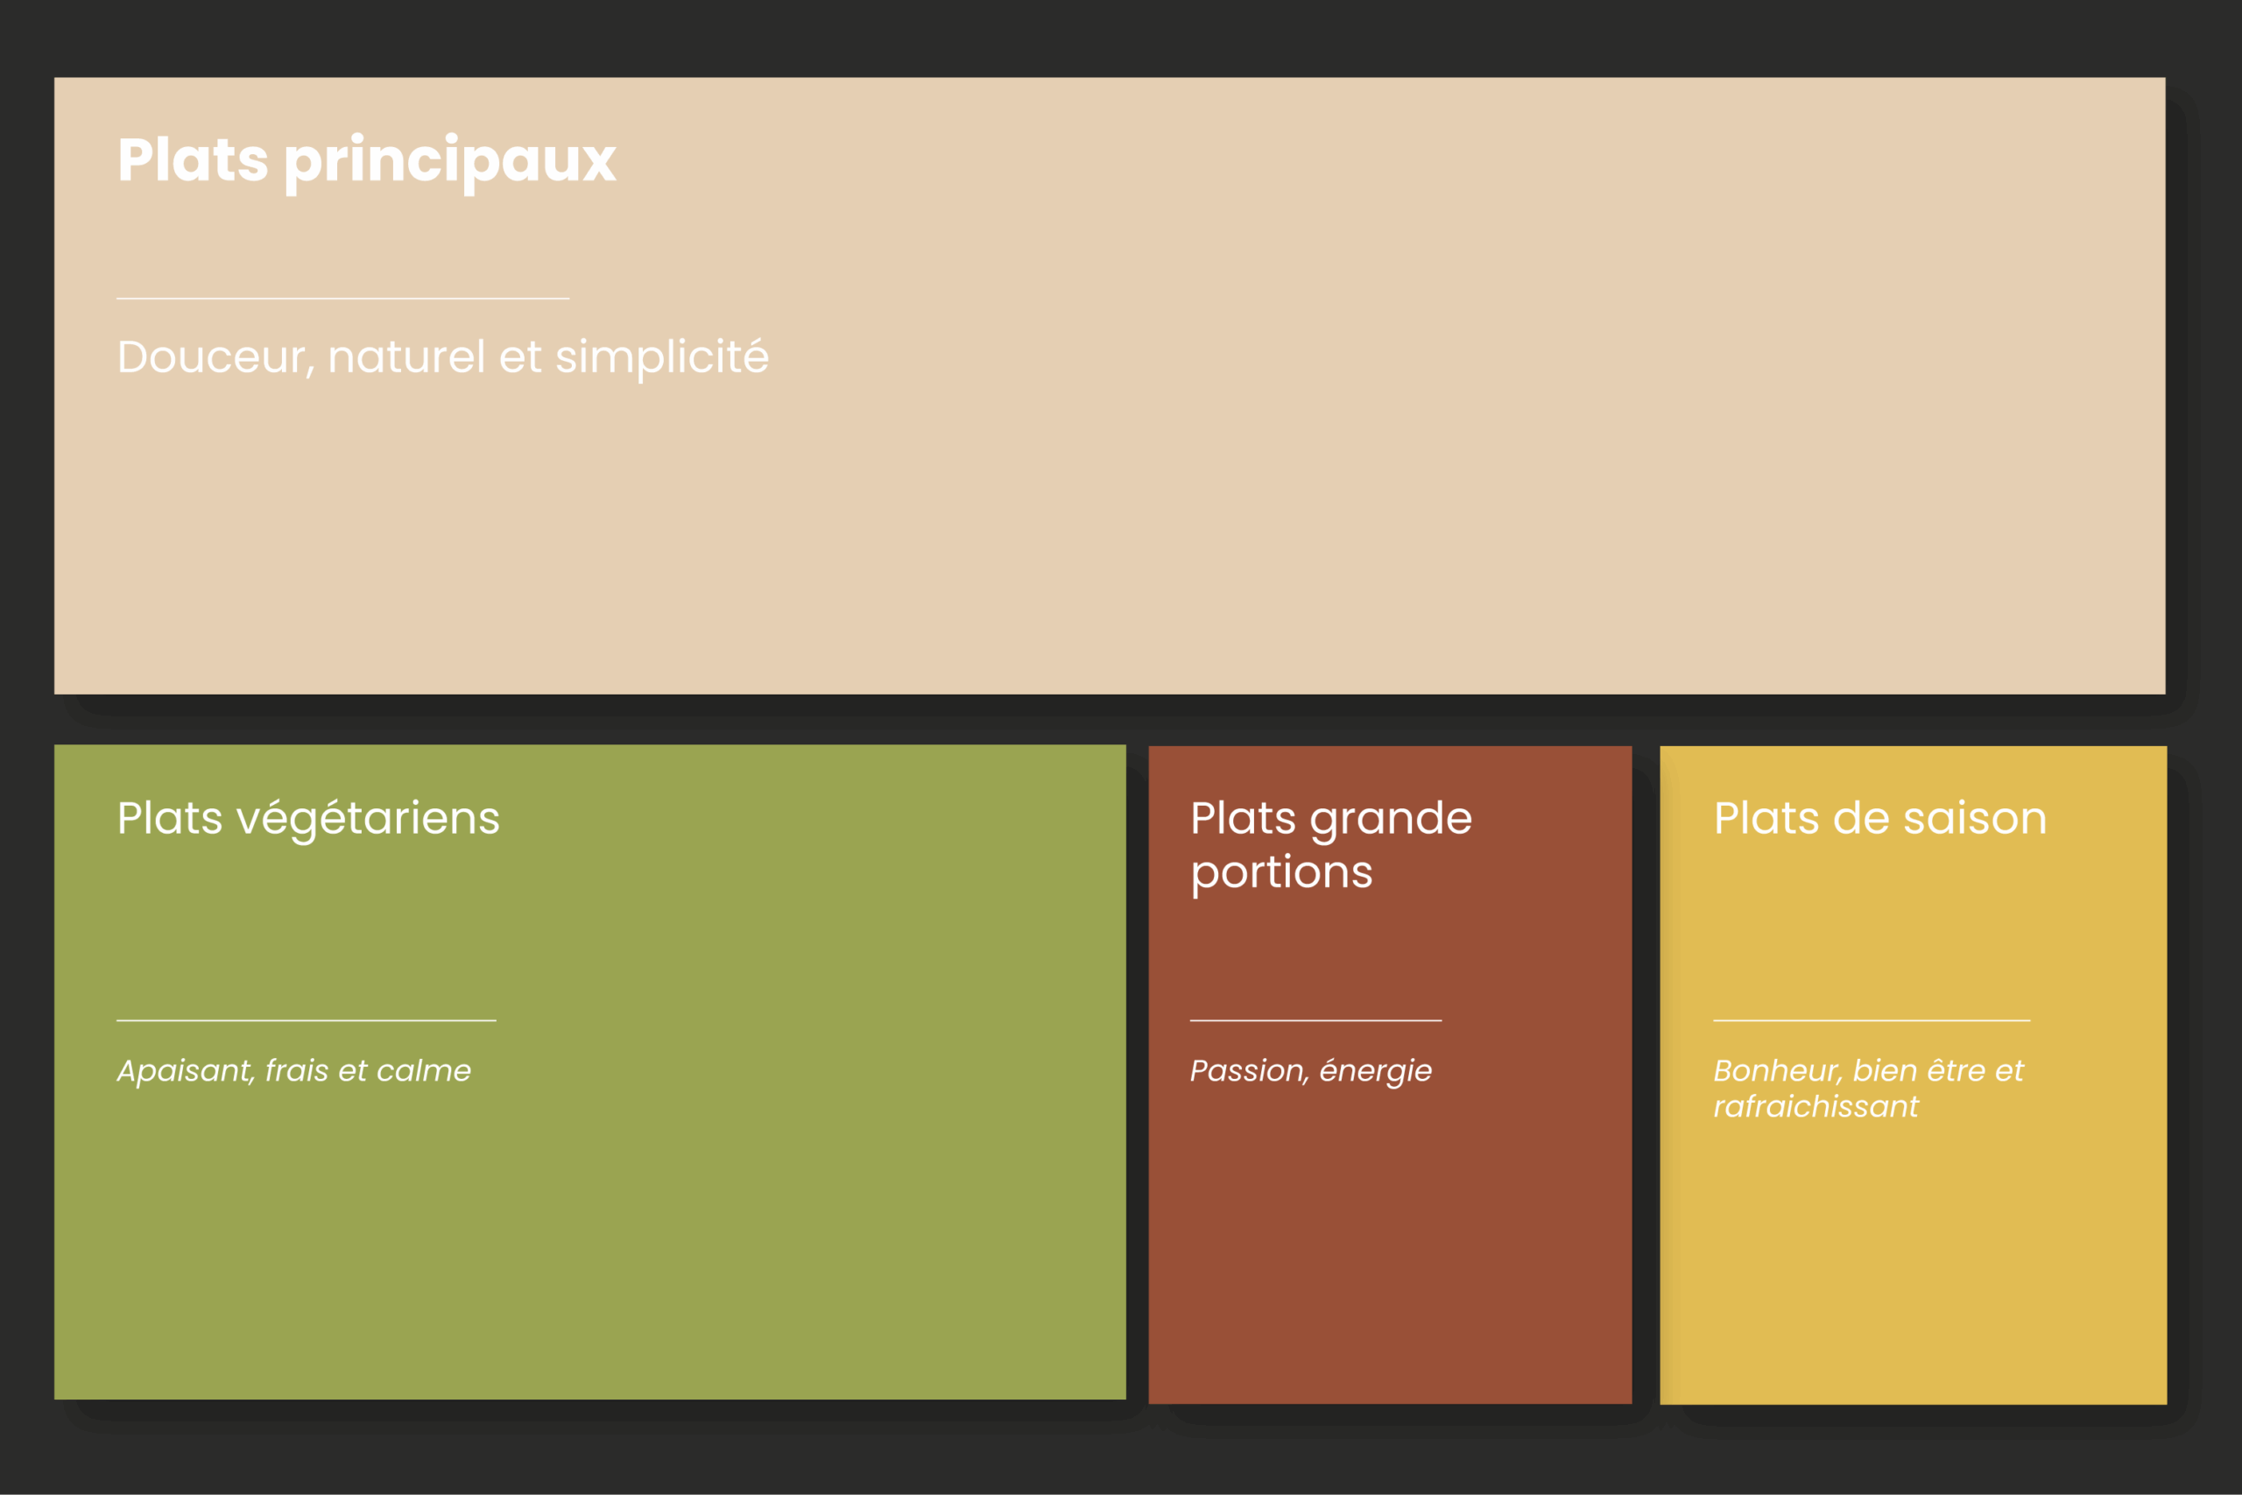The width and height of the screenshot is (2242, 1495).
Task: Select the divider line in the green card
Action: pyautogui.click(x=306, y=1020)
